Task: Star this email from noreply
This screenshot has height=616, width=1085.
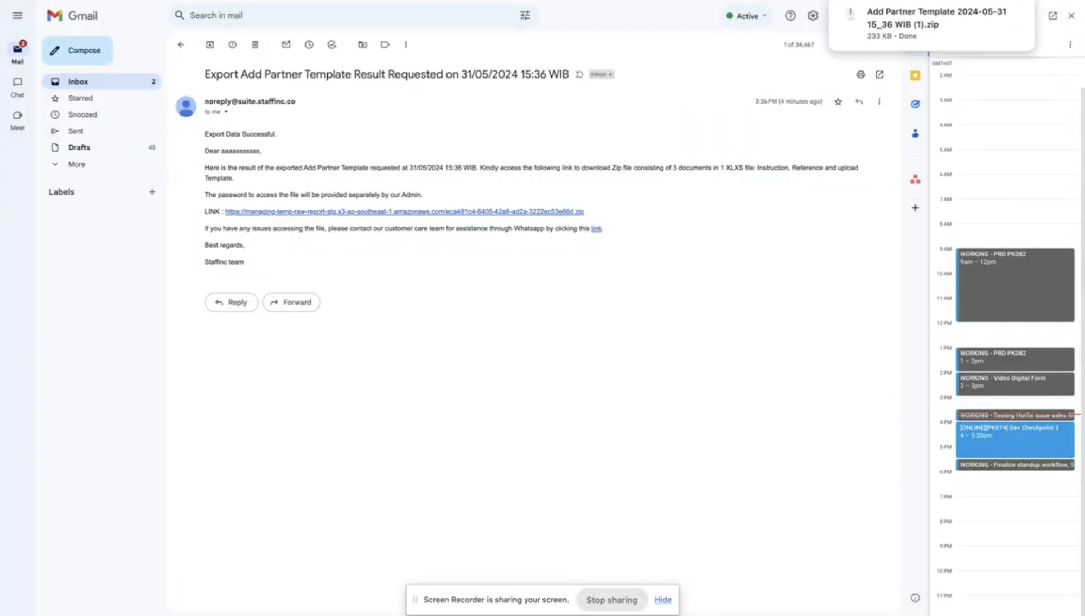Action: coord(838,101)
